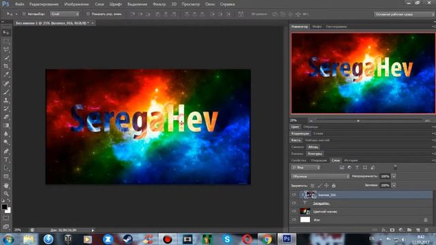The height and width of the screenshot is (245, 436).
Task: Select the Healing Brush tool
Action: pos(6,83)
